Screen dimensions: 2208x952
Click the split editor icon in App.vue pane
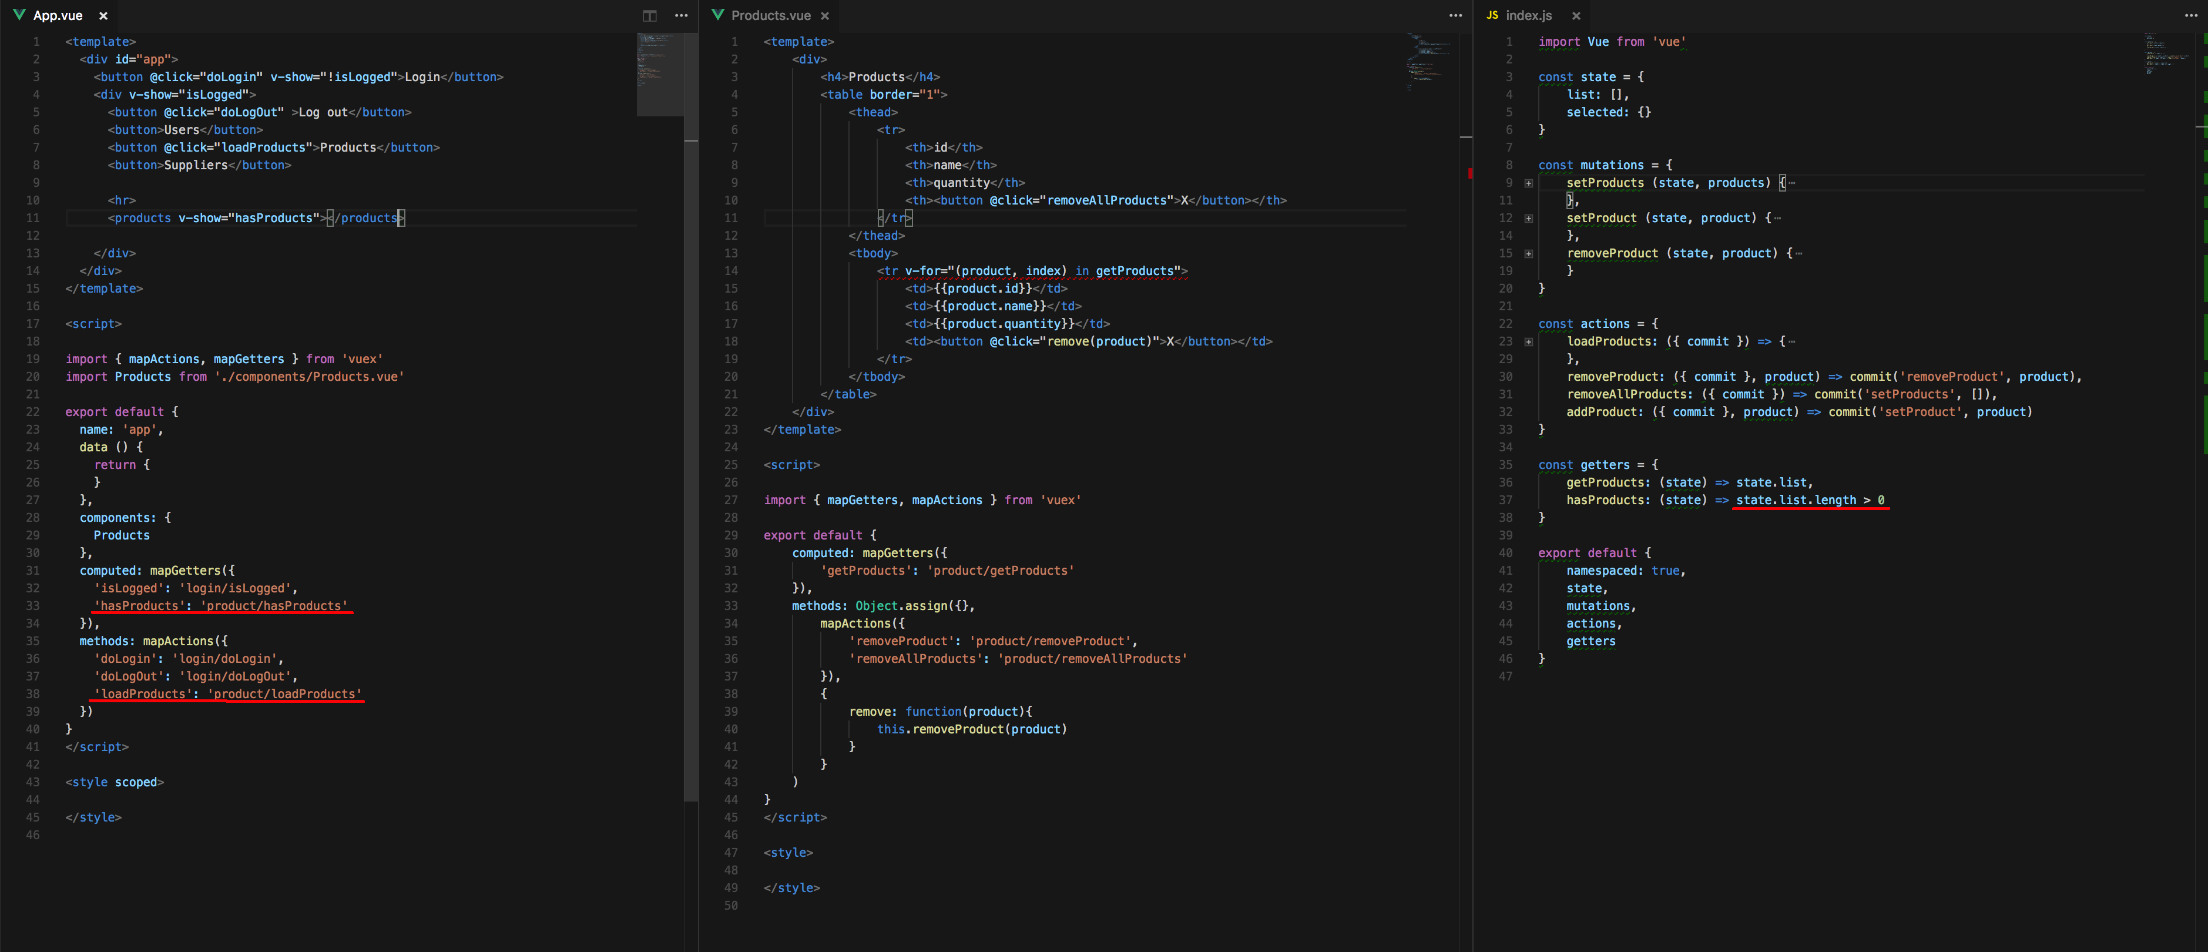(x=650, y=15)
